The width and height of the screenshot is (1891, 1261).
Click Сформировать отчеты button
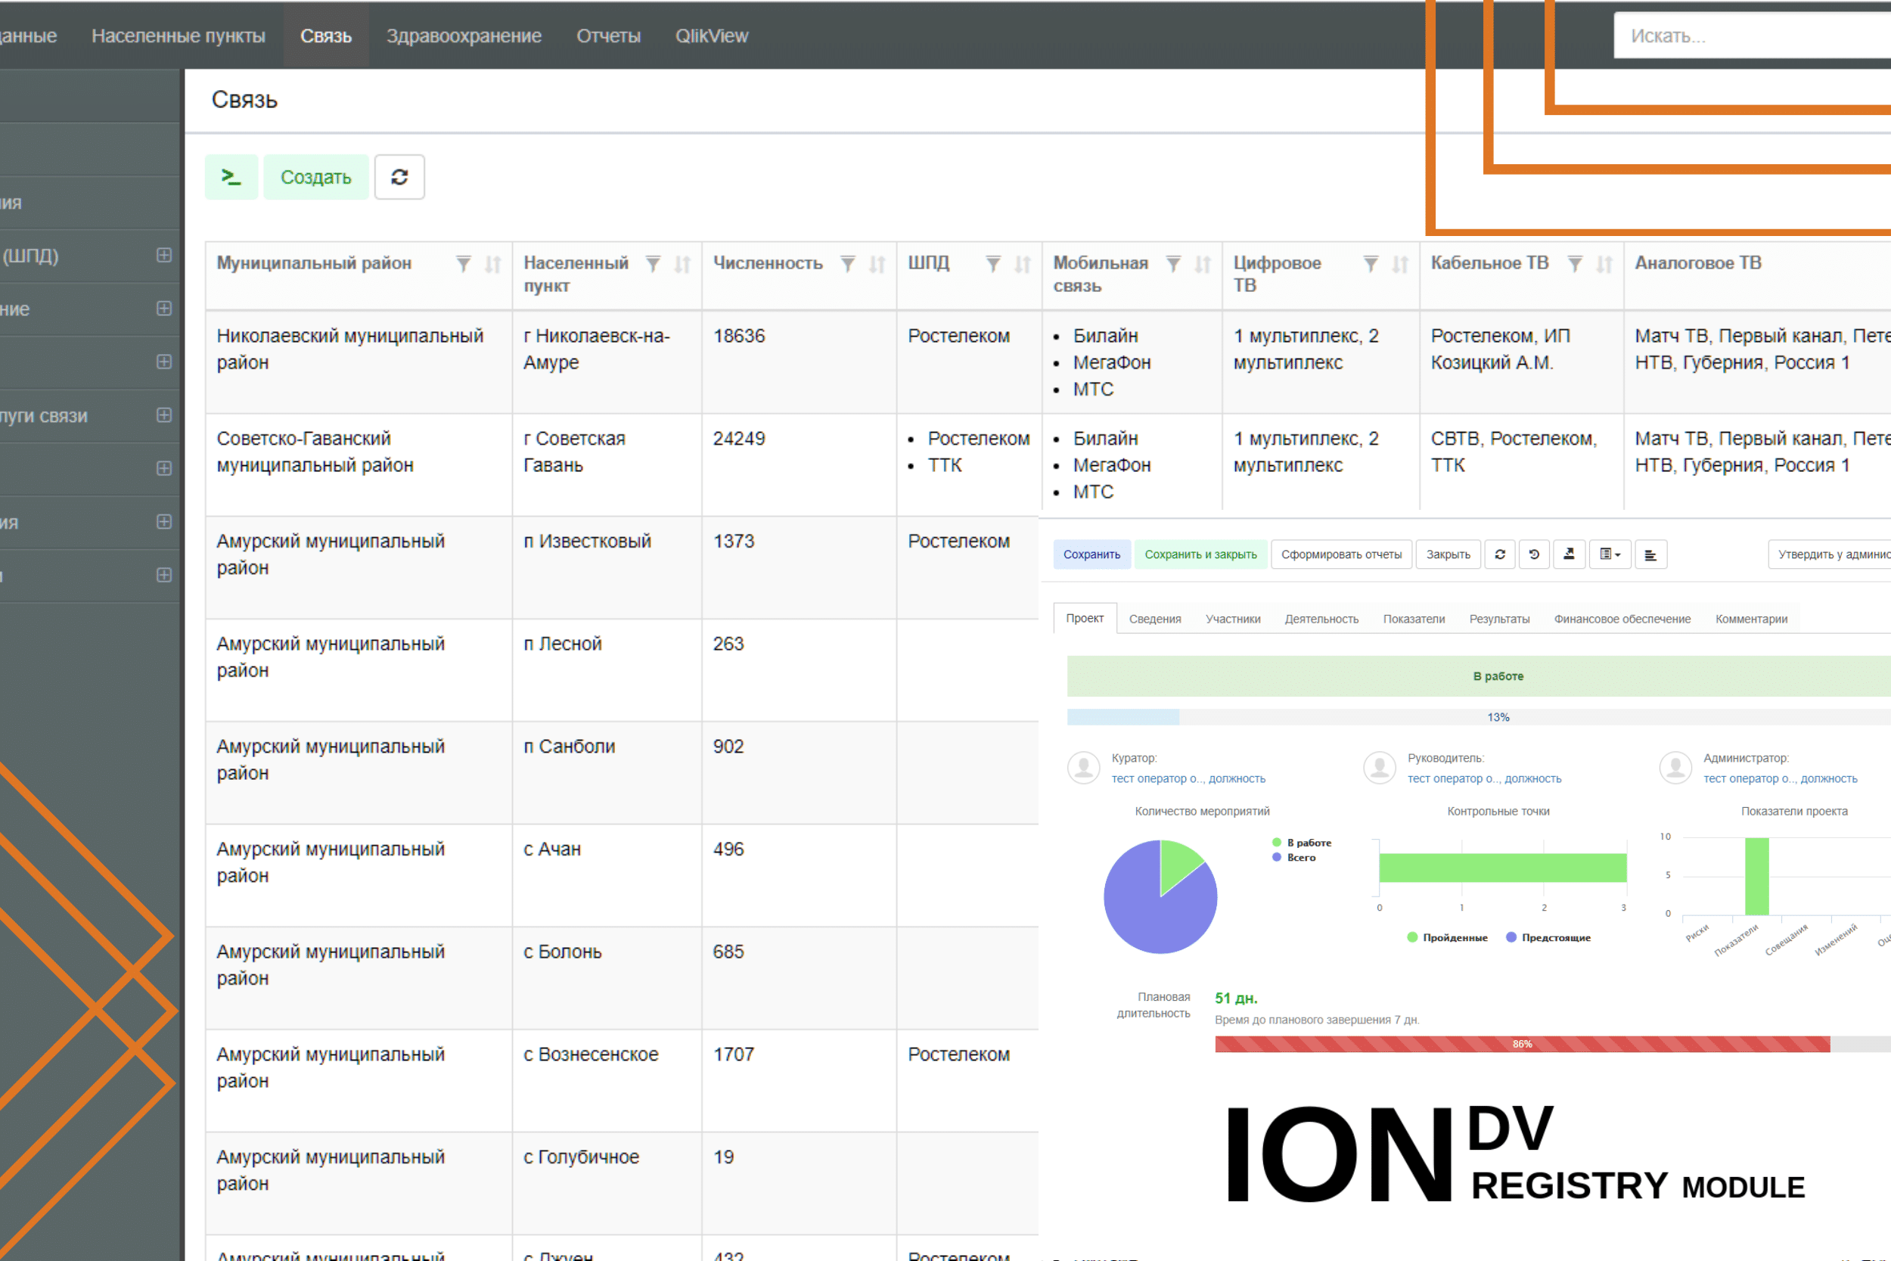[x=1341, y=554]
